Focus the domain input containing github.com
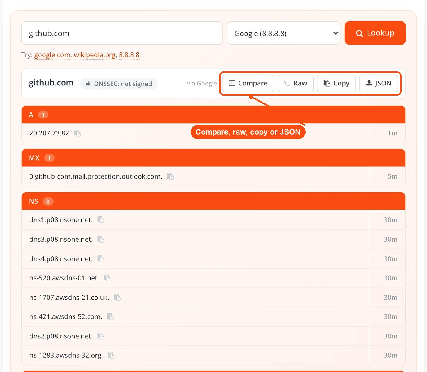Screen dimensions: 427x372 [122, 33]
